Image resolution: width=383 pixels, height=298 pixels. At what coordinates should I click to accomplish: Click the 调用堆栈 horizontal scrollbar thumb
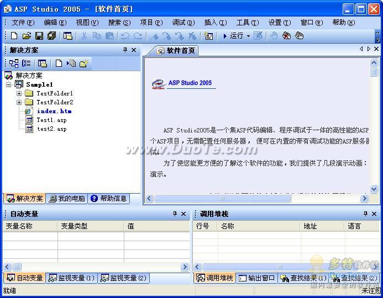280,267
